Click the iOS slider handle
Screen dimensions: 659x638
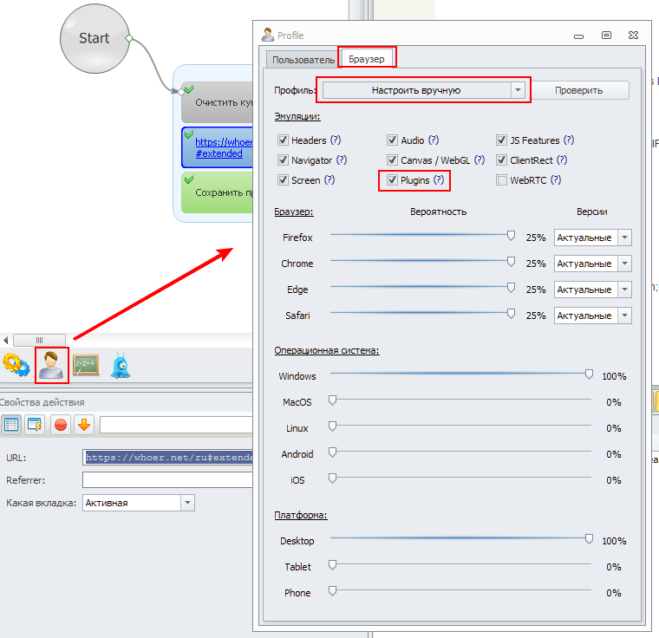(x=332, y=478)
